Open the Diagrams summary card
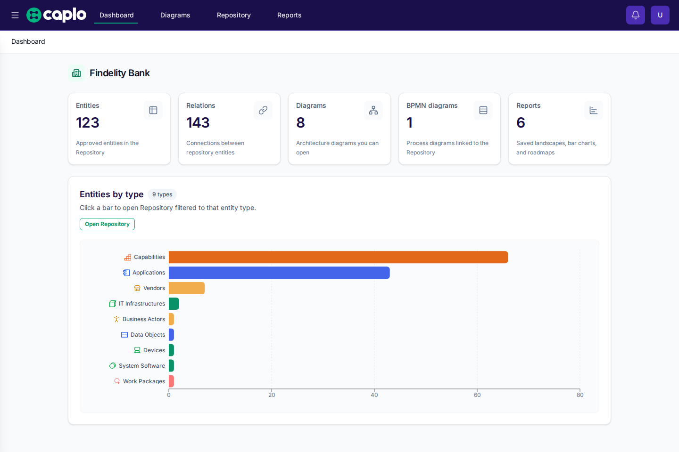679x452 pixels. pos(339,129)
